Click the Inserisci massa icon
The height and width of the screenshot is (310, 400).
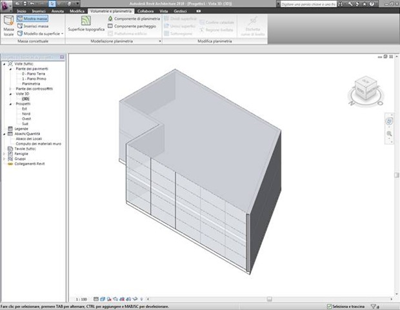(x=20, y=26)
